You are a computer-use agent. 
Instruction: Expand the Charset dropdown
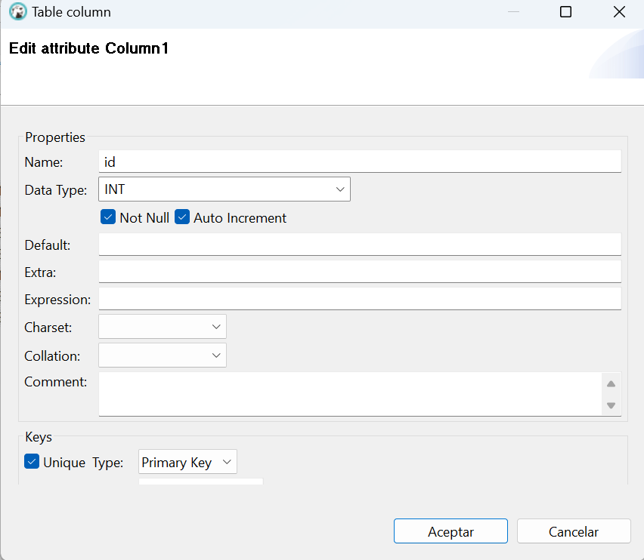pos(163,326)
